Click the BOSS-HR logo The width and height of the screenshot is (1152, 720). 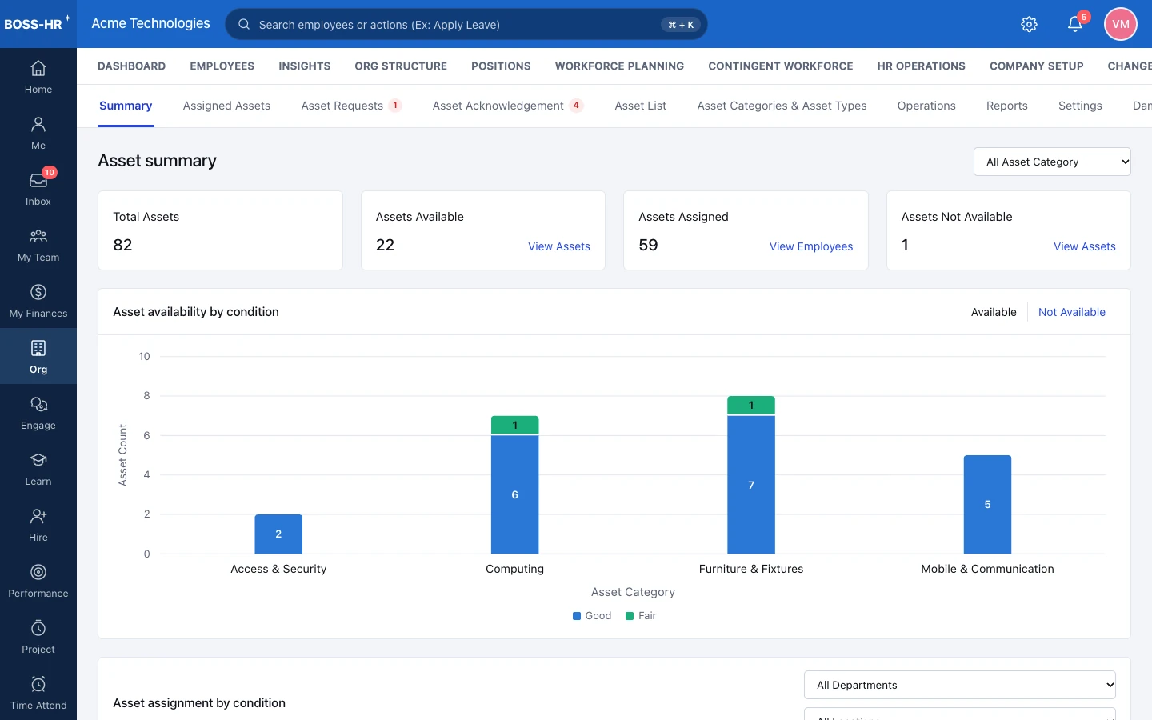pos(37,23)
